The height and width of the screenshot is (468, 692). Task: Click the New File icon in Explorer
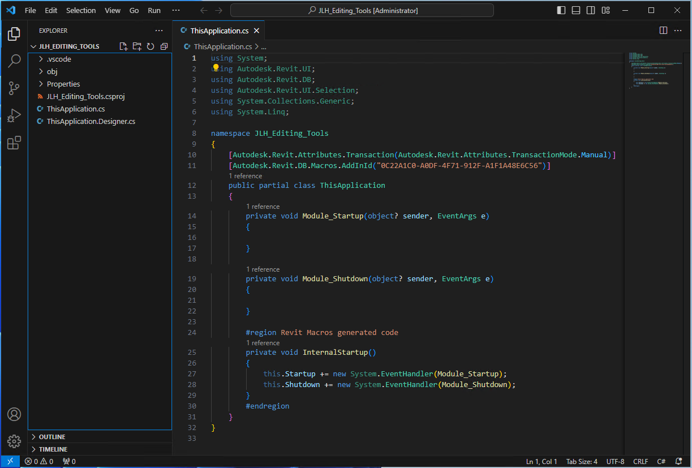pyautogui.click(x=123, y=46)
